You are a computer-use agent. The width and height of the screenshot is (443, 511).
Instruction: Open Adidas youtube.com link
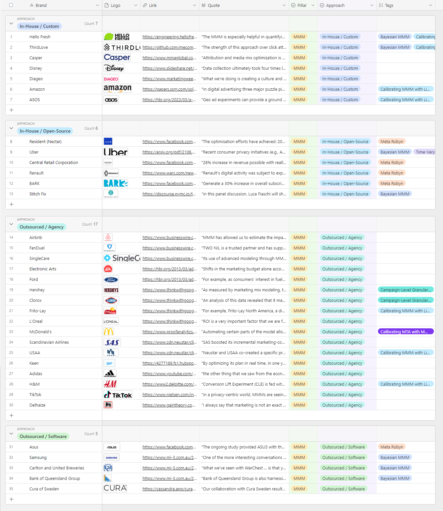[169, 374]
